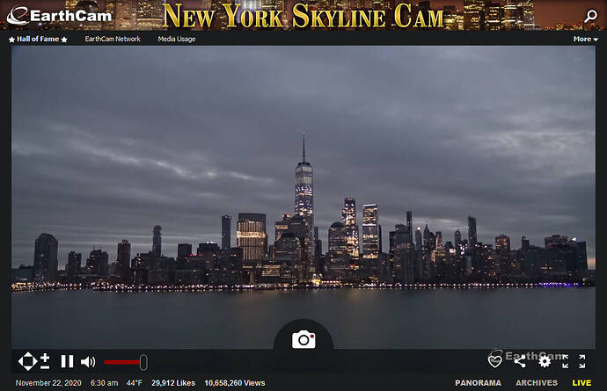Click the red volume slider handle
Image resolution: width=607 pixels, height=391 pixels.
tap(143, 362)
